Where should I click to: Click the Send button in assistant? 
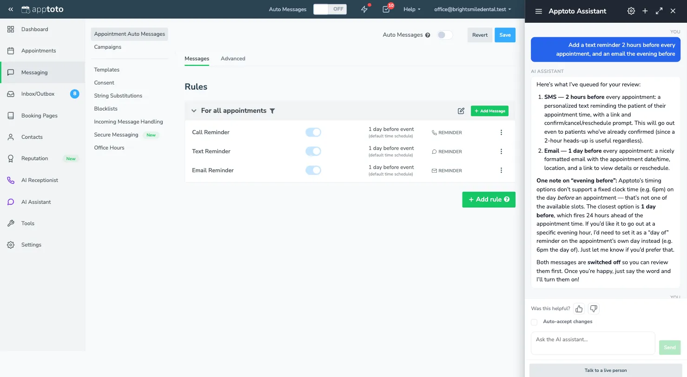pos(670,347)
